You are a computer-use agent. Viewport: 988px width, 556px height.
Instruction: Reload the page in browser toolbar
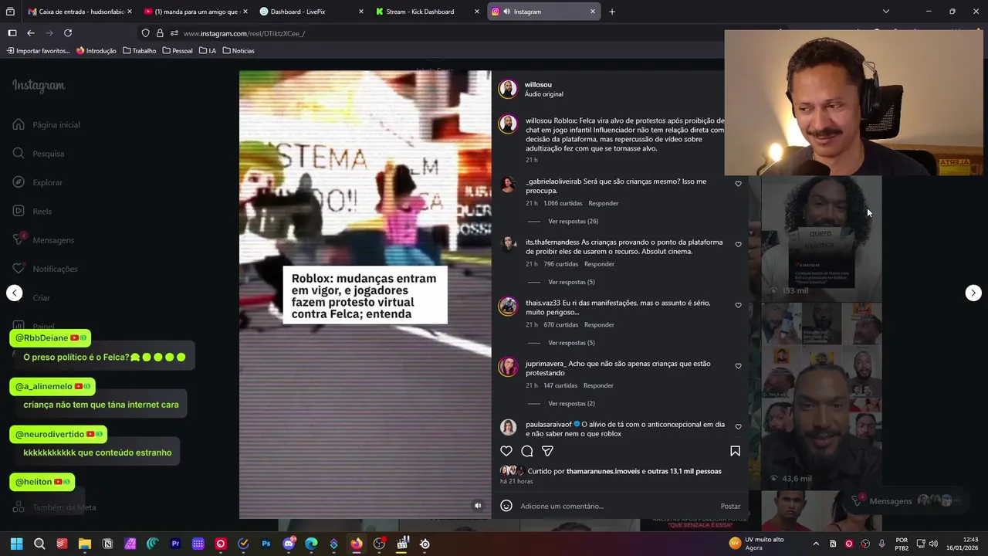68,33
